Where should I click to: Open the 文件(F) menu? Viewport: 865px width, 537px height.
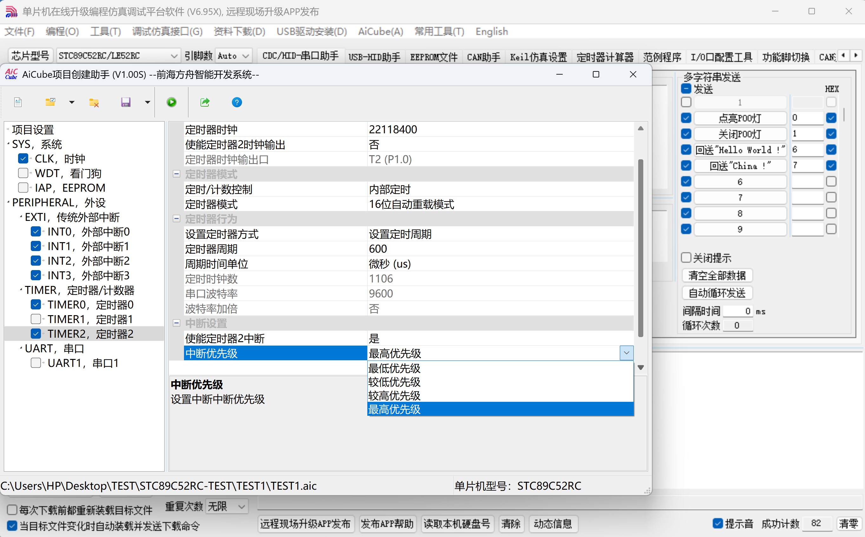click(x=19, y=32)
